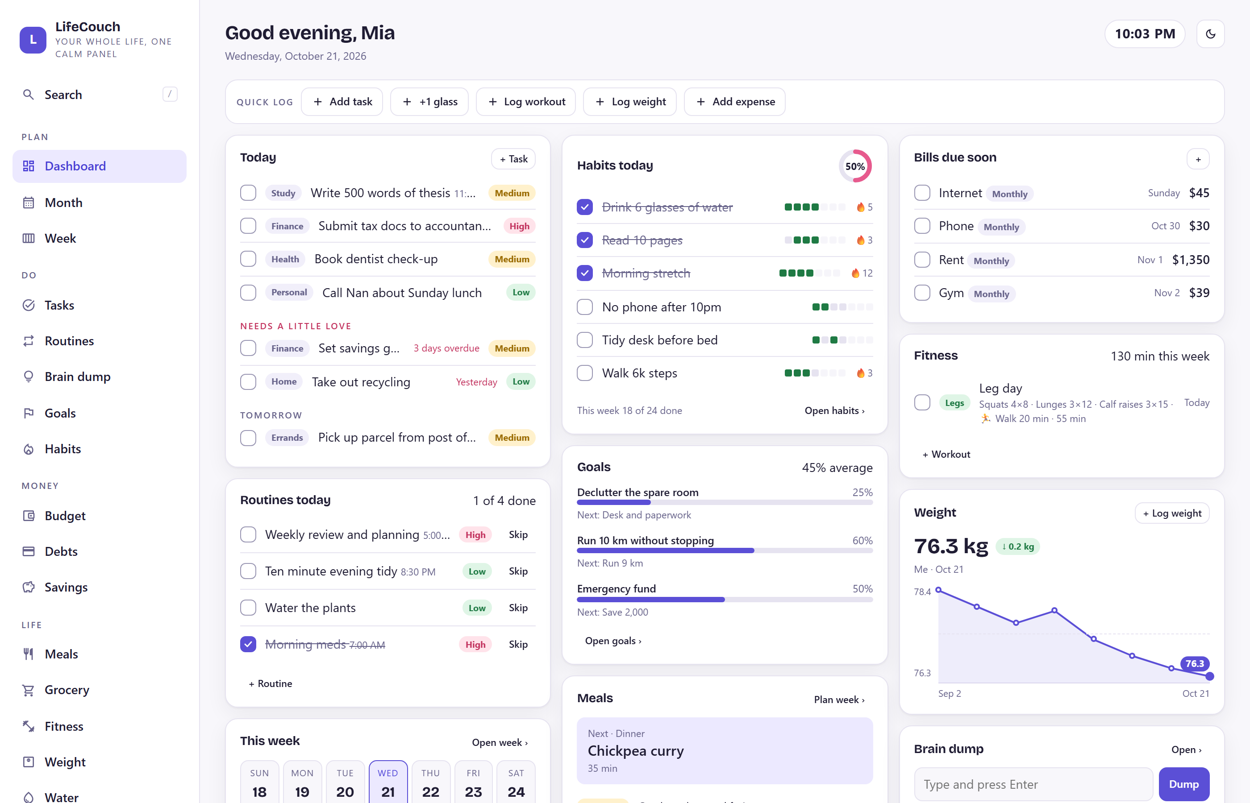Viewport: 1250px width, 803px height.
Task: Uncheck the Drink 6 glasses of water habit
Action: 585,207
